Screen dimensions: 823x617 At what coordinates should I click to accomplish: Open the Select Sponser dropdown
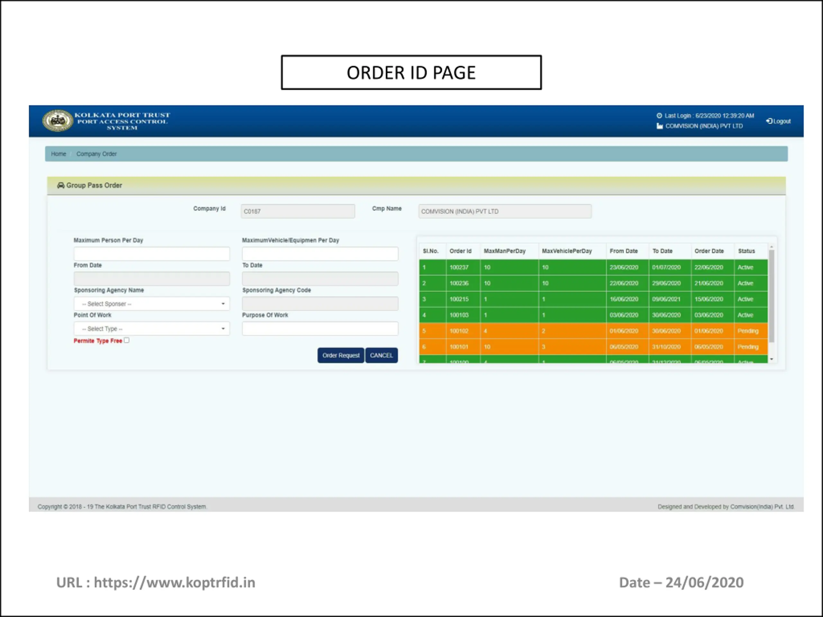151,304
